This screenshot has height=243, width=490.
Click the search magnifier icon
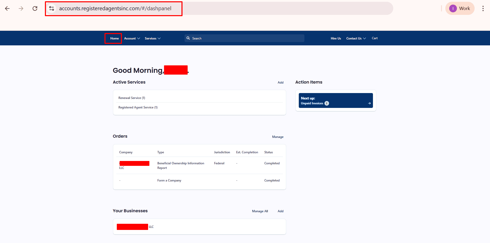click(189, 38)
